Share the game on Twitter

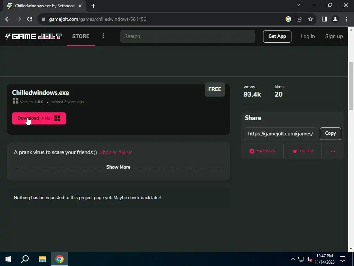[x=303, y=151]
